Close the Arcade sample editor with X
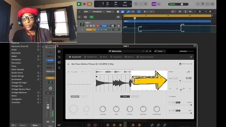 pyautogui.click(x=191, y=57)
